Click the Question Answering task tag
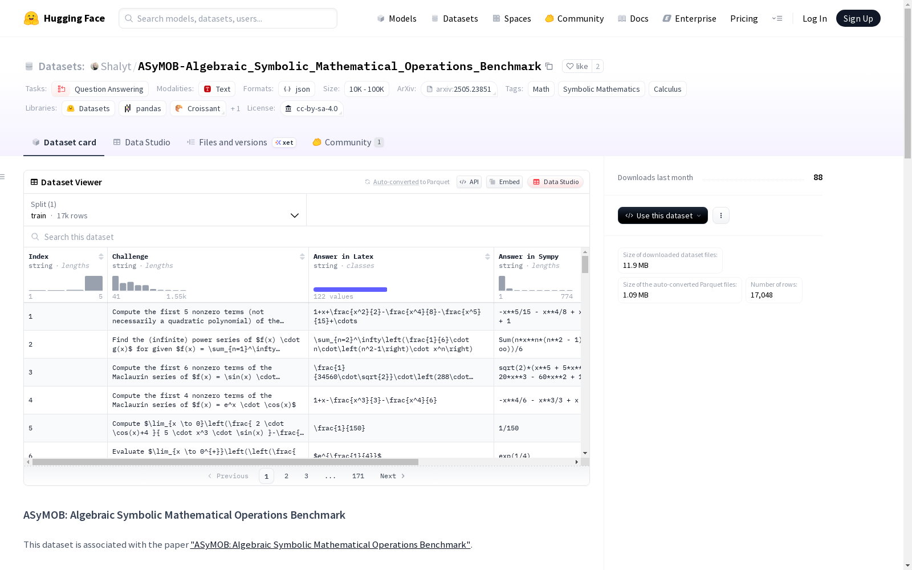 [x=100, y=89]
